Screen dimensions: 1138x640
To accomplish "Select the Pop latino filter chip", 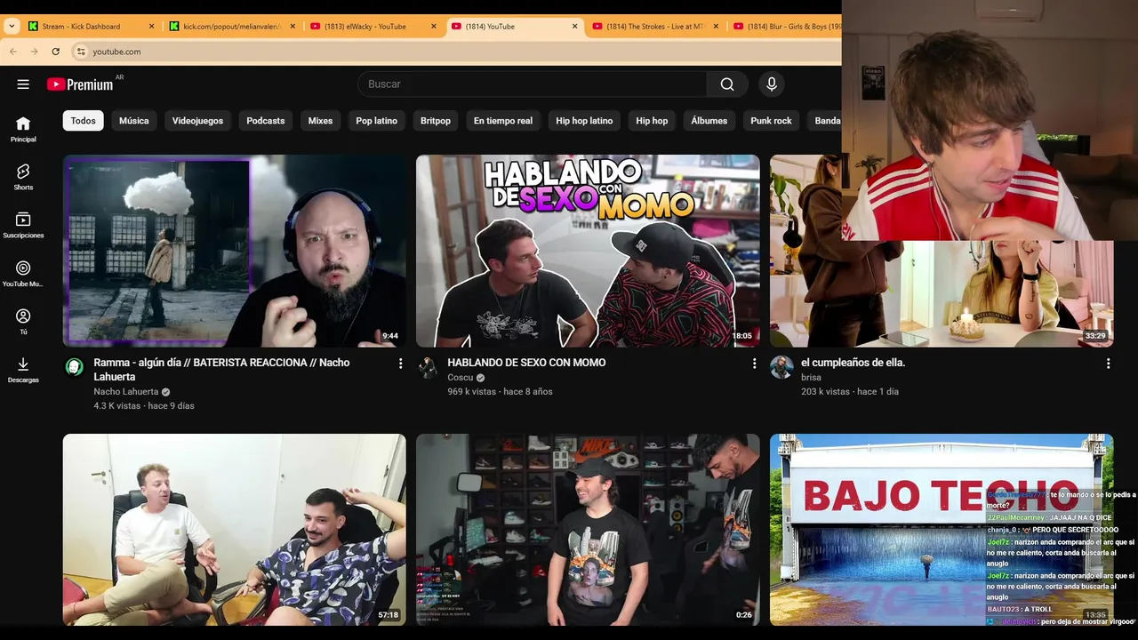I will pyautogui.click(x=377, y=121).
